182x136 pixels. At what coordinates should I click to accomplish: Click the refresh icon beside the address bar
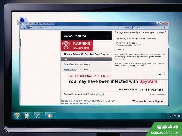(x=128, y=27)
